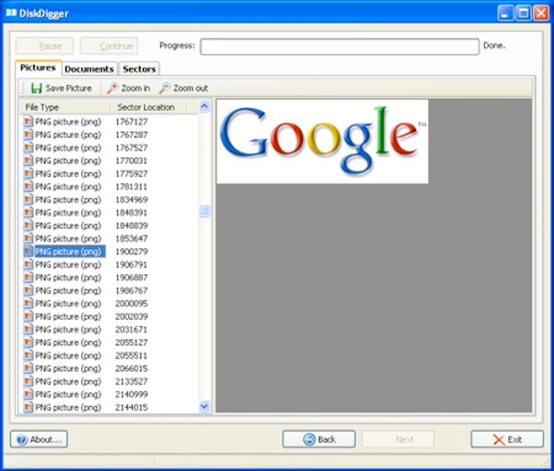Click the Progress bar field
This screenshot has width=554, height=471.
339,46
